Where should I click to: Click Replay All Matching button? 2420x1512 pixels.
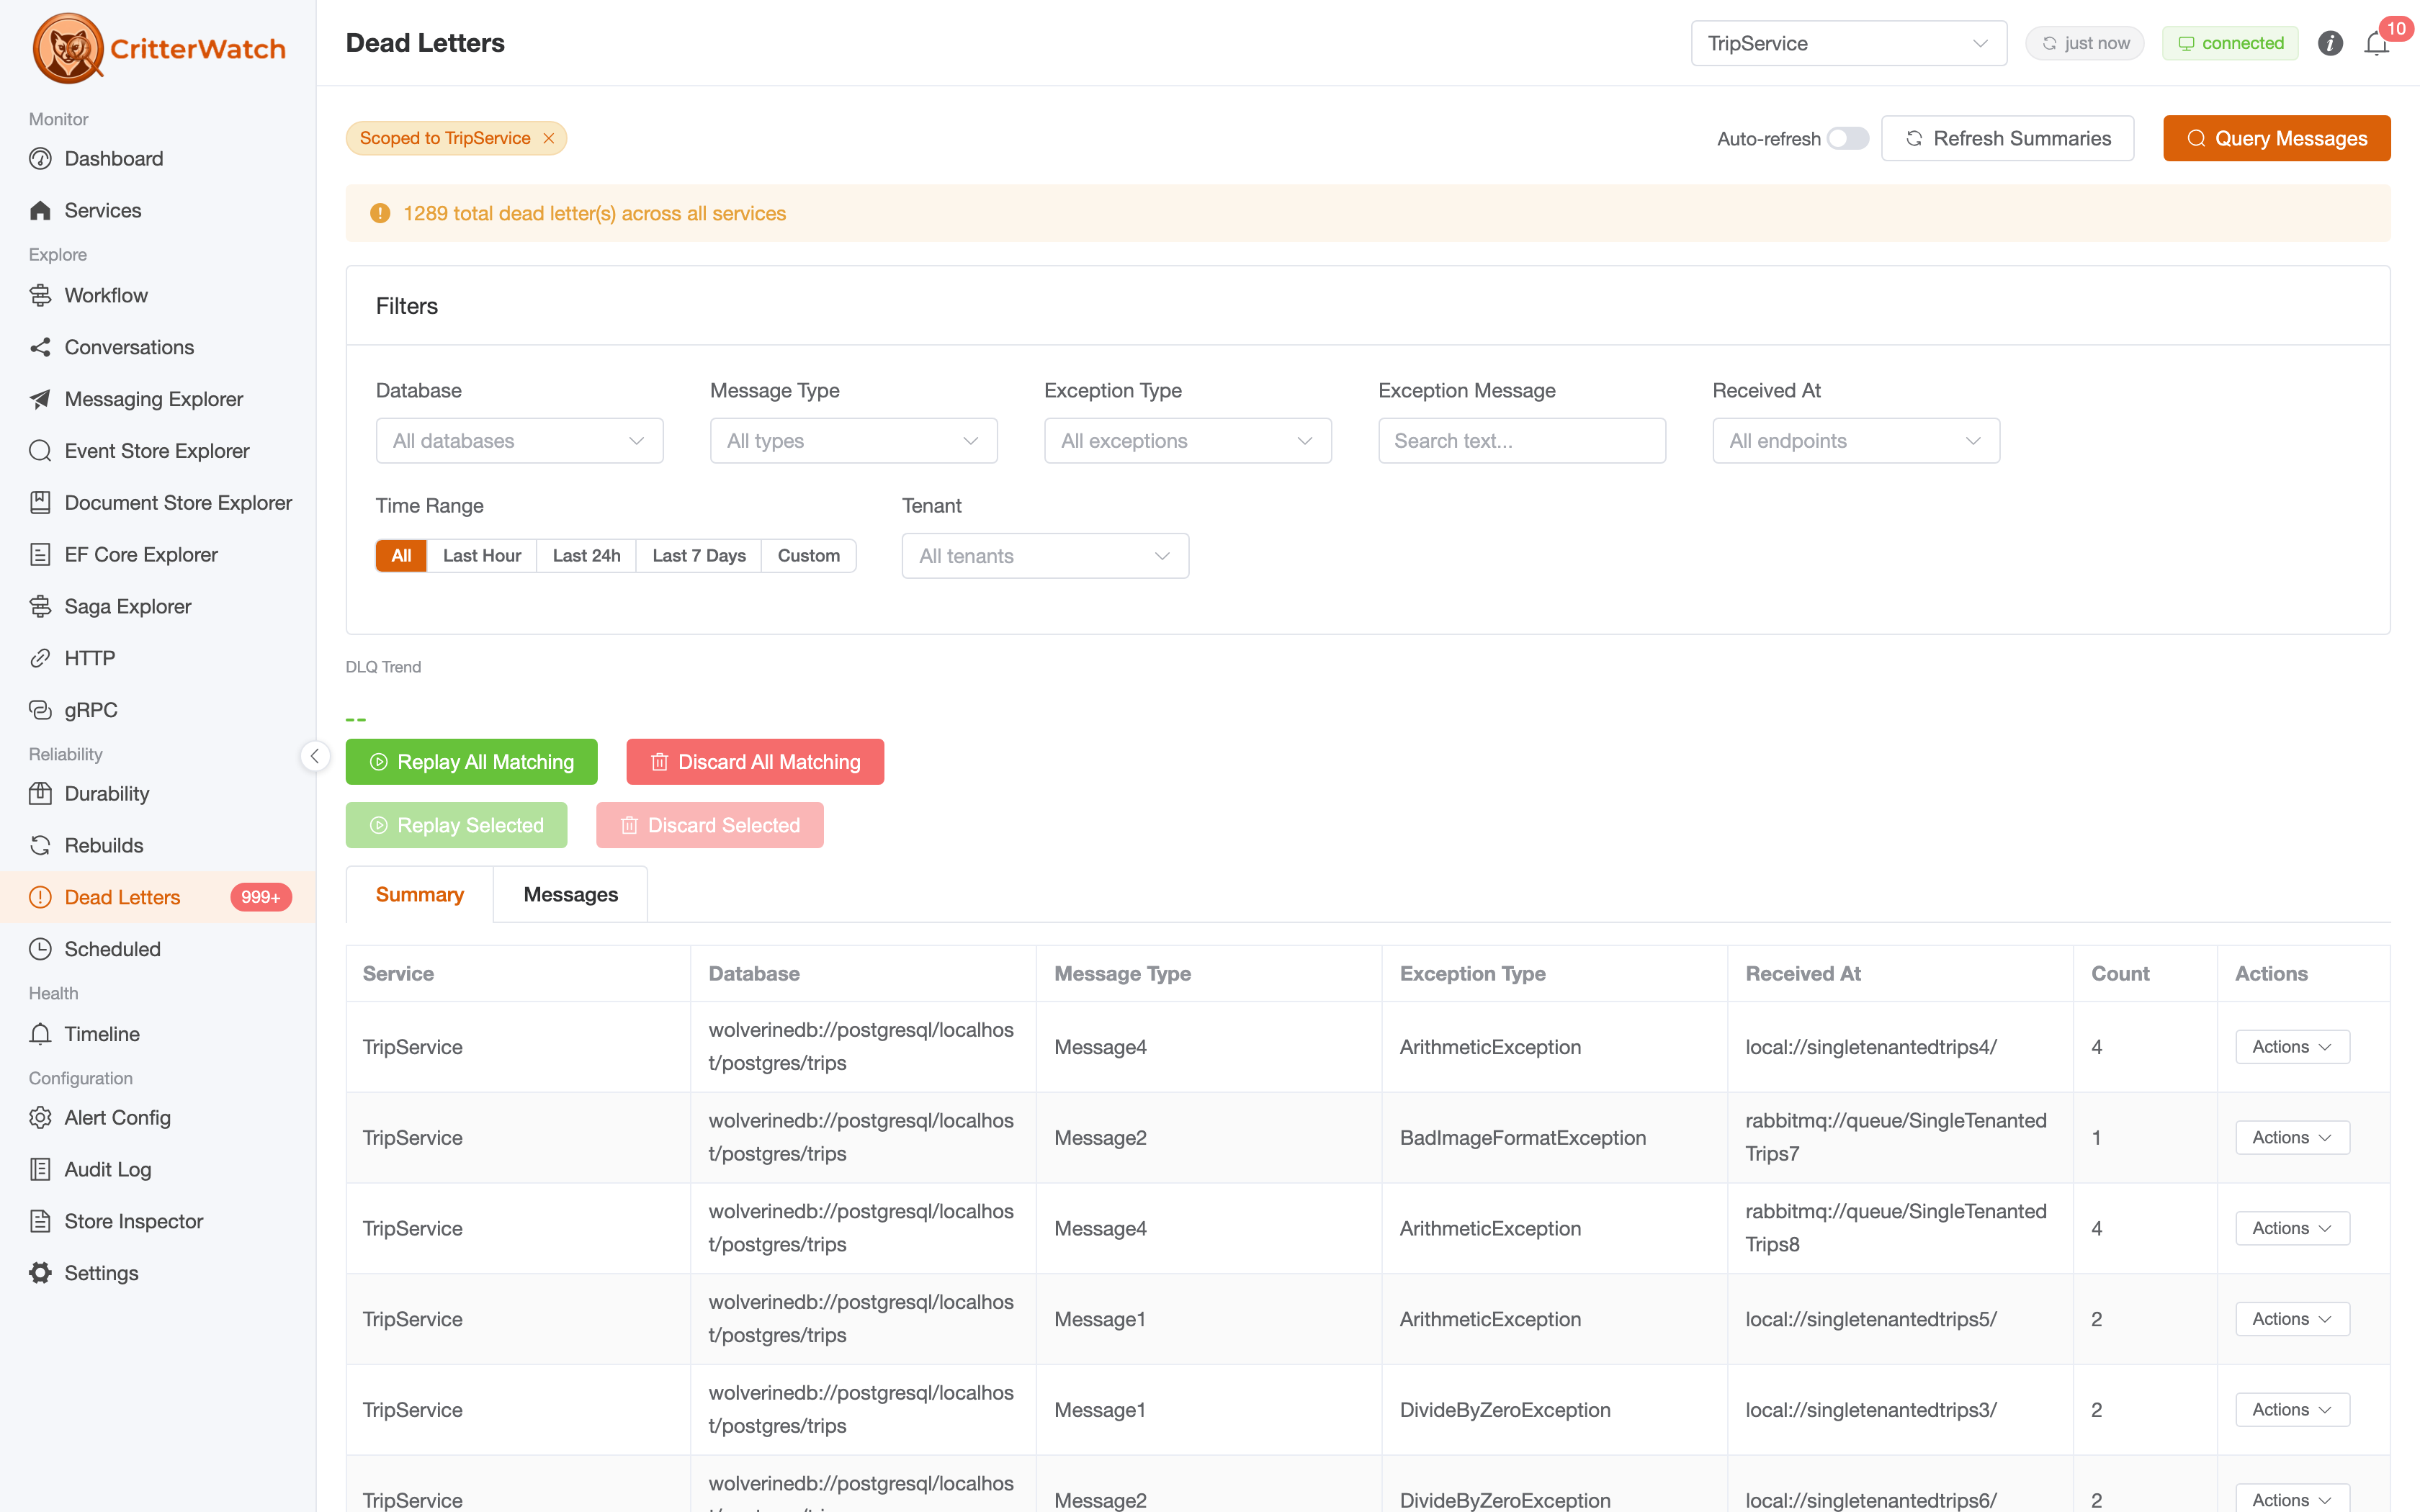point(471,762)
